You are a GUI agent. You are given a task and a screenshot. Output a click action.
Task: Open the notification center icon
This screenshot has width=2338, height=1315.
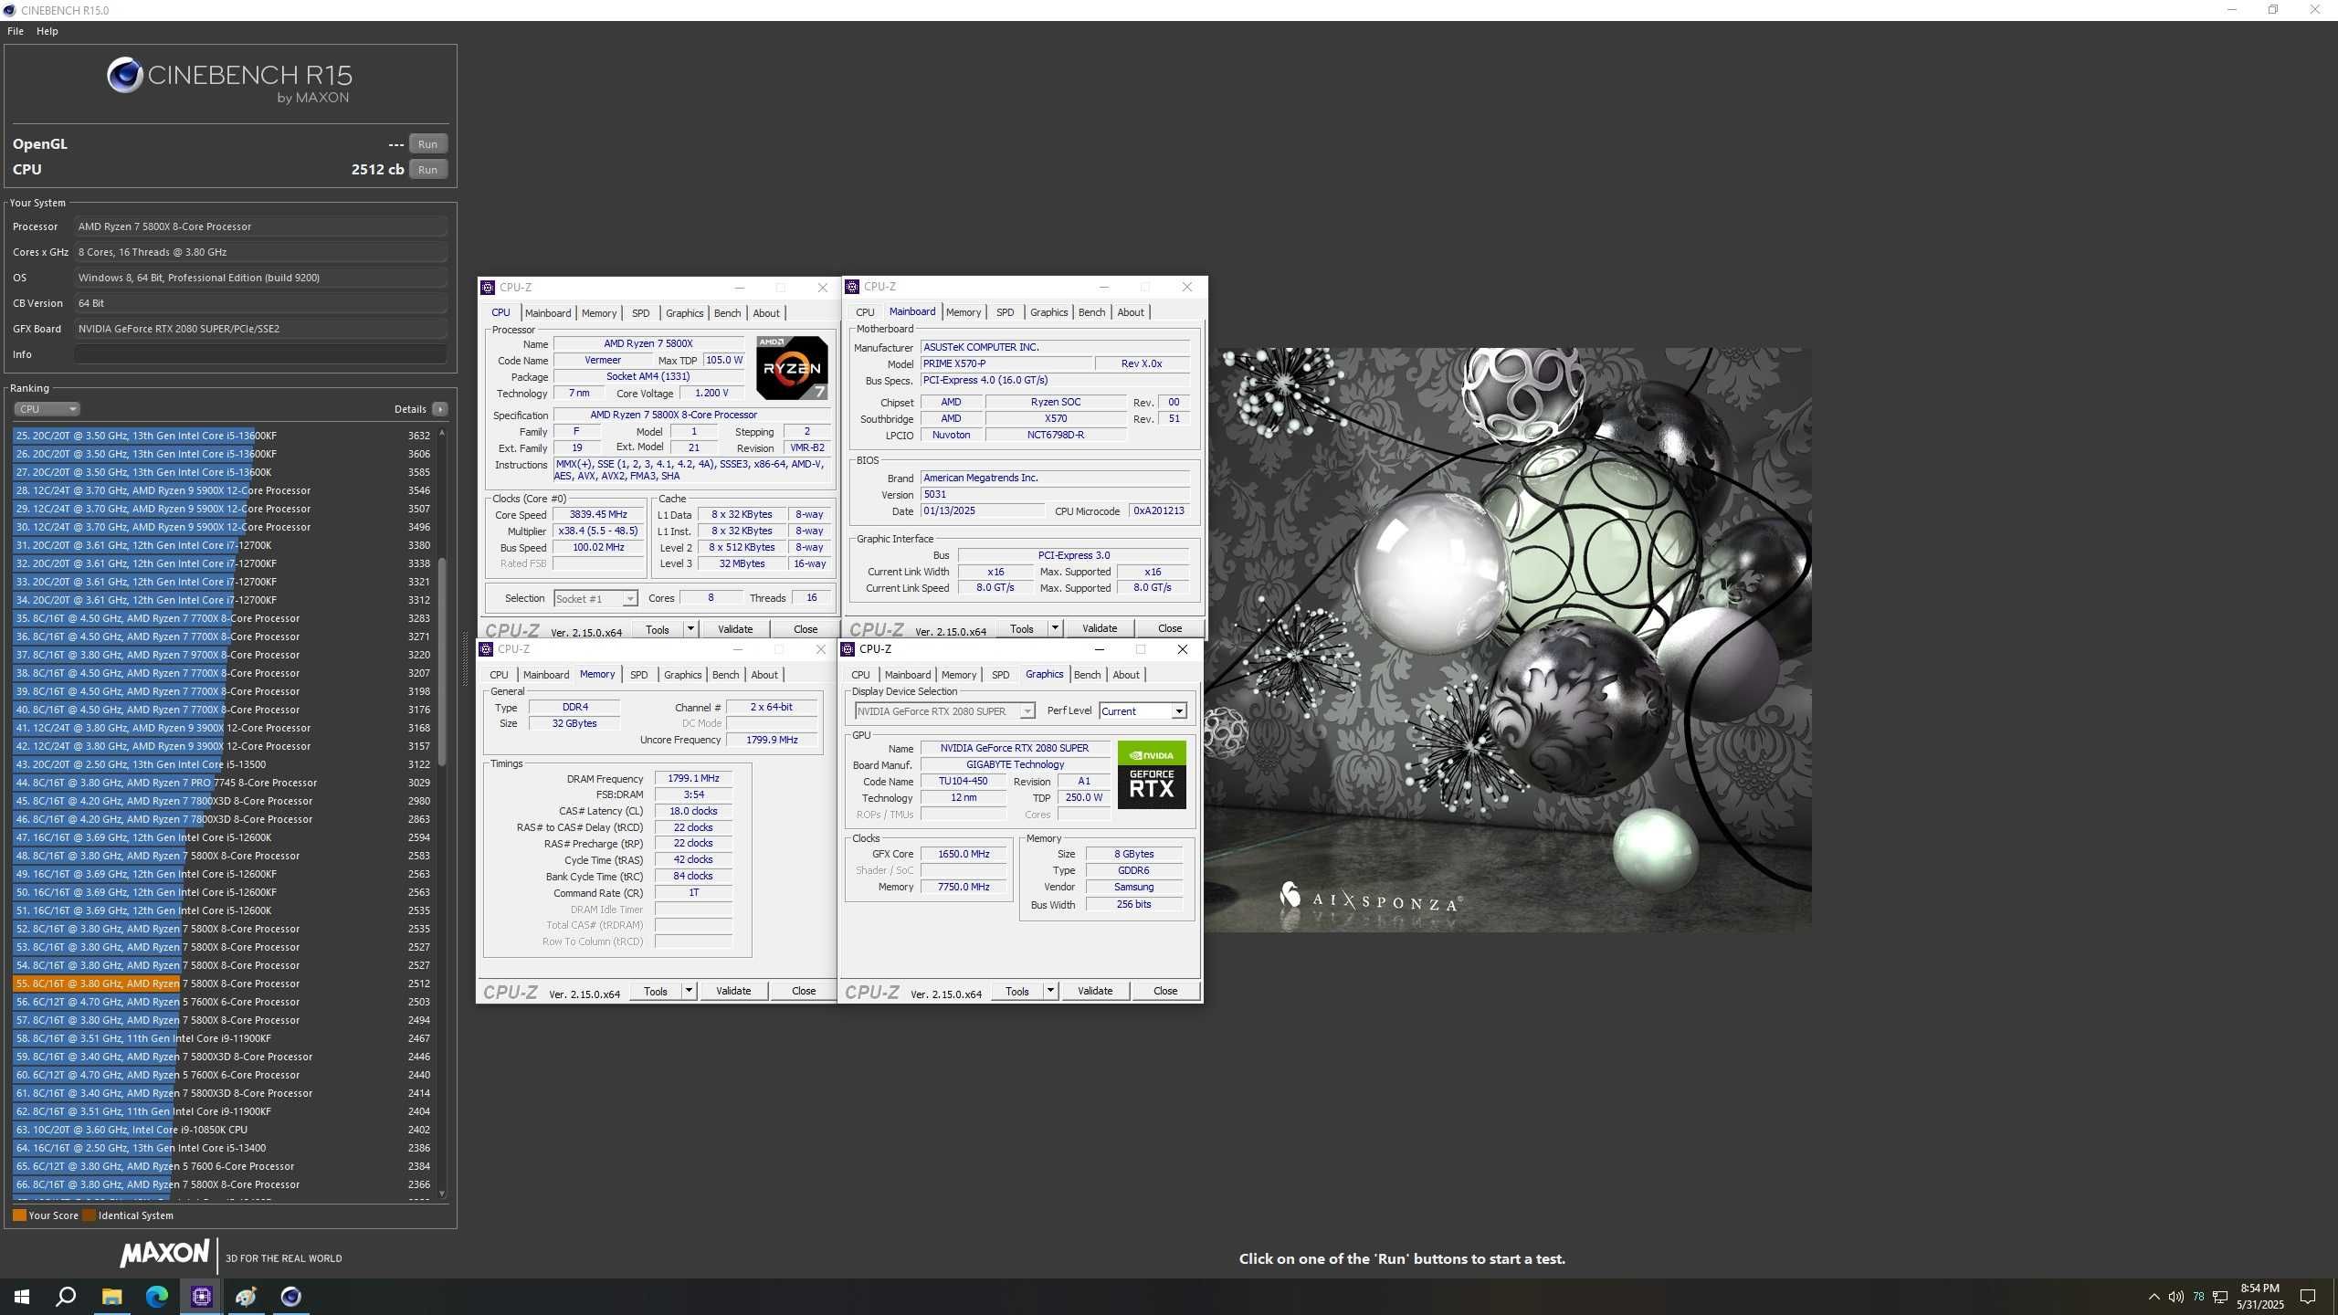click(2308, 1297)
